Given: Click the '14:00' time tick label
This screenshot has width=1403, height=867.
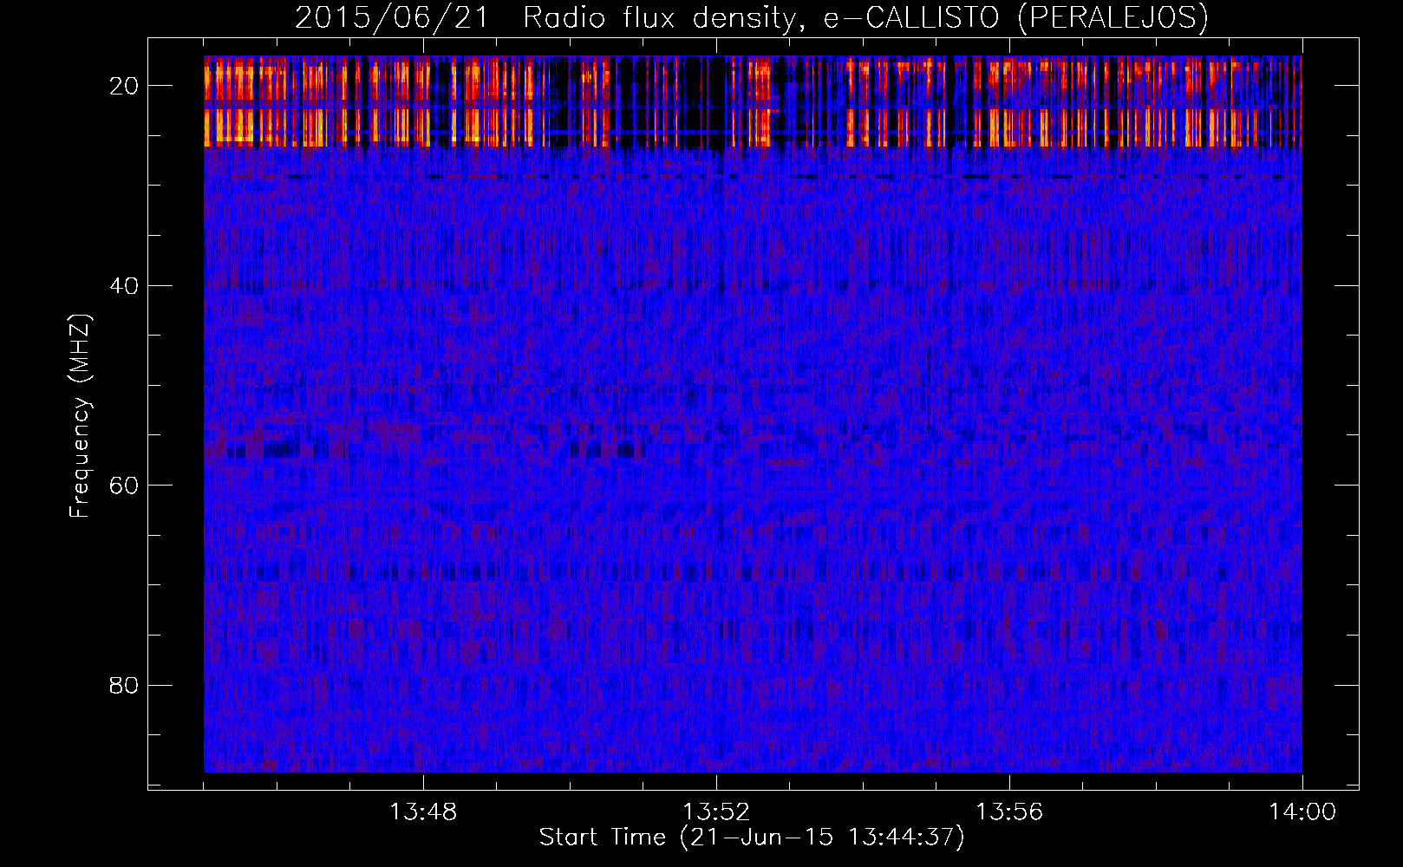Looking at the screenshot, I should pos(1302,812).
